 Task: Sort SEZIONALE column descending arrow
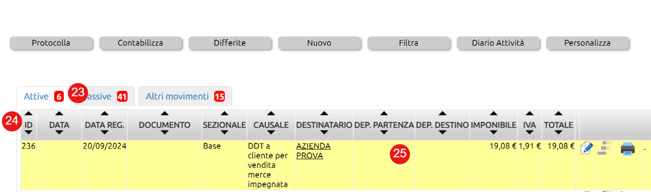pyautogui.click(x=224, y=133)
